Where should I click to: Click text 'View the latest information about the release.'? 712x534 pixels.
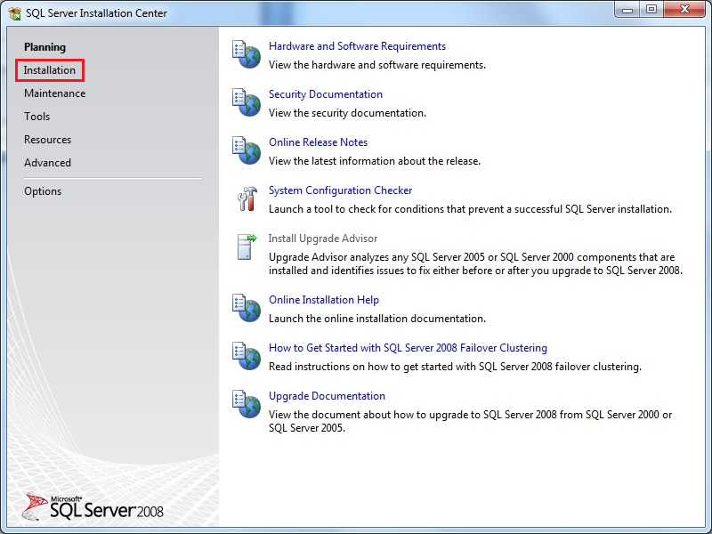pos(375,161)
